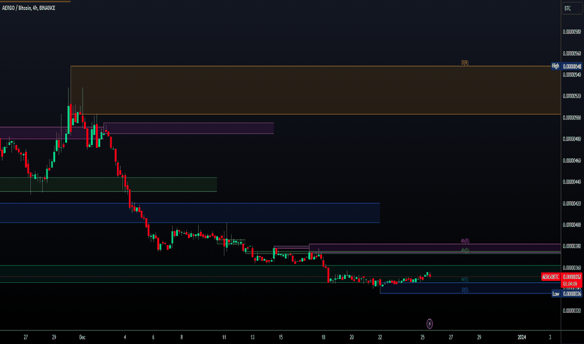Click price scale value 0.00000580
The height and width of the screenshot is (344, 584).
tap(572, 32)
